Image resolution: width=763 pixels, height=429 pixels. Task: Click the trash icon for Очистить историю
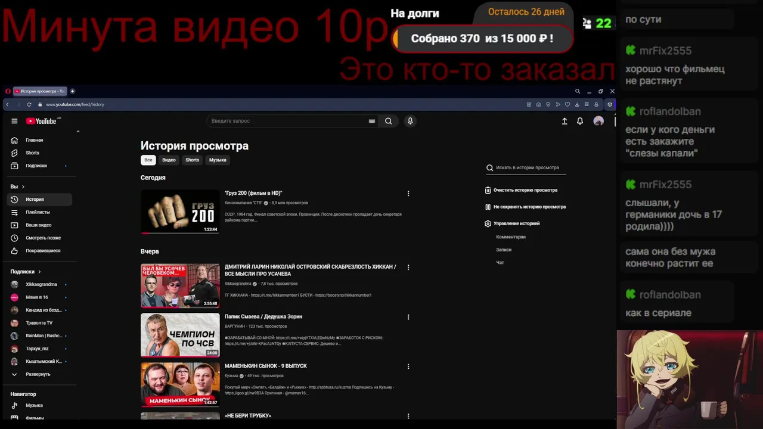tap(488, 190)
